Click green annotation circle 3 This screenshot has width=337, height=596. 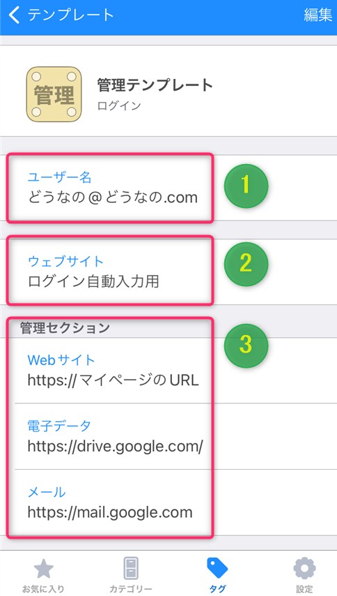pyautogui.click(x=246, y=345)
